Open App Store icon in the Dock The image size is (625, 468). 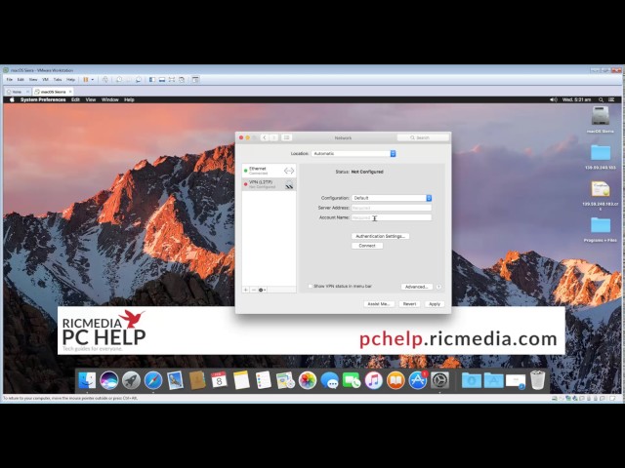pyautogui.click(x=417, y=380)
